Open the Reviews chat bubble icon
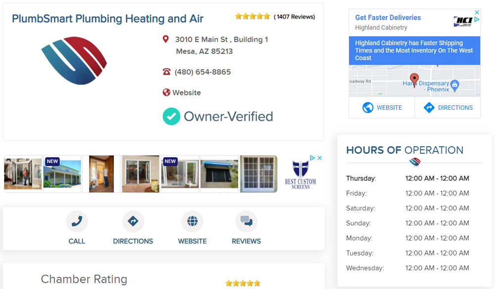This screenshot has height=289, width=495. (246, 221)
